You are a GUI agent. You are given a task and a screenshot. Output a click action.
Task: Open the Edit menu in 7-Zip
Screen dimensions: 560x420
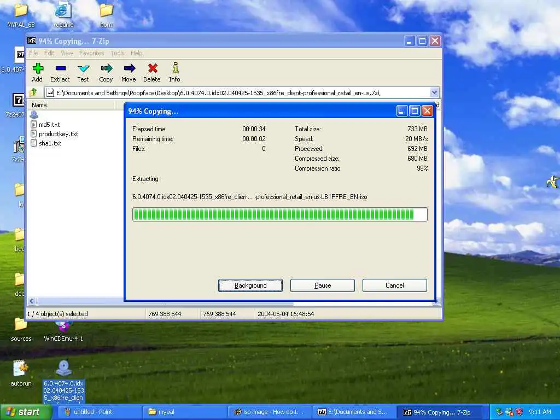[x=49, y=53]
